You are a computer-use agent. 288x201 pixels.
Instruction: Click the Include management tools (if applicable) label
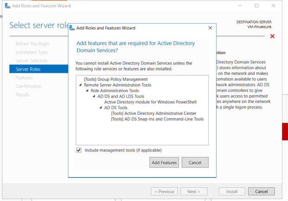[123, 150]
